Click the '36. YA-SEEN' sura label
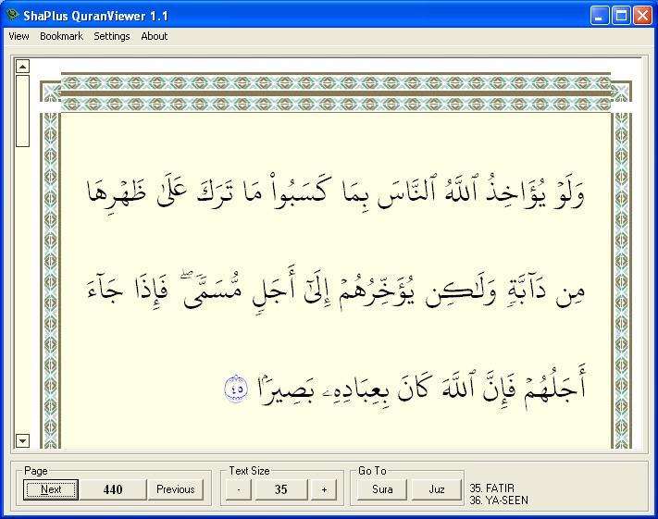The width and height of the screenshot is (658, 519). point(499,500)
